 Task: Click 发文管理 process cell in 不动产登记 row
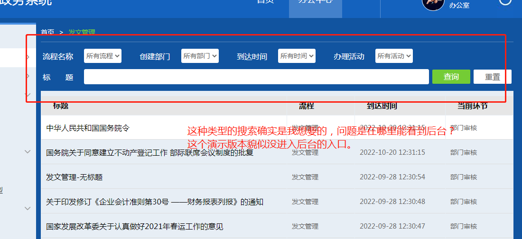click(x=305, y=152)
